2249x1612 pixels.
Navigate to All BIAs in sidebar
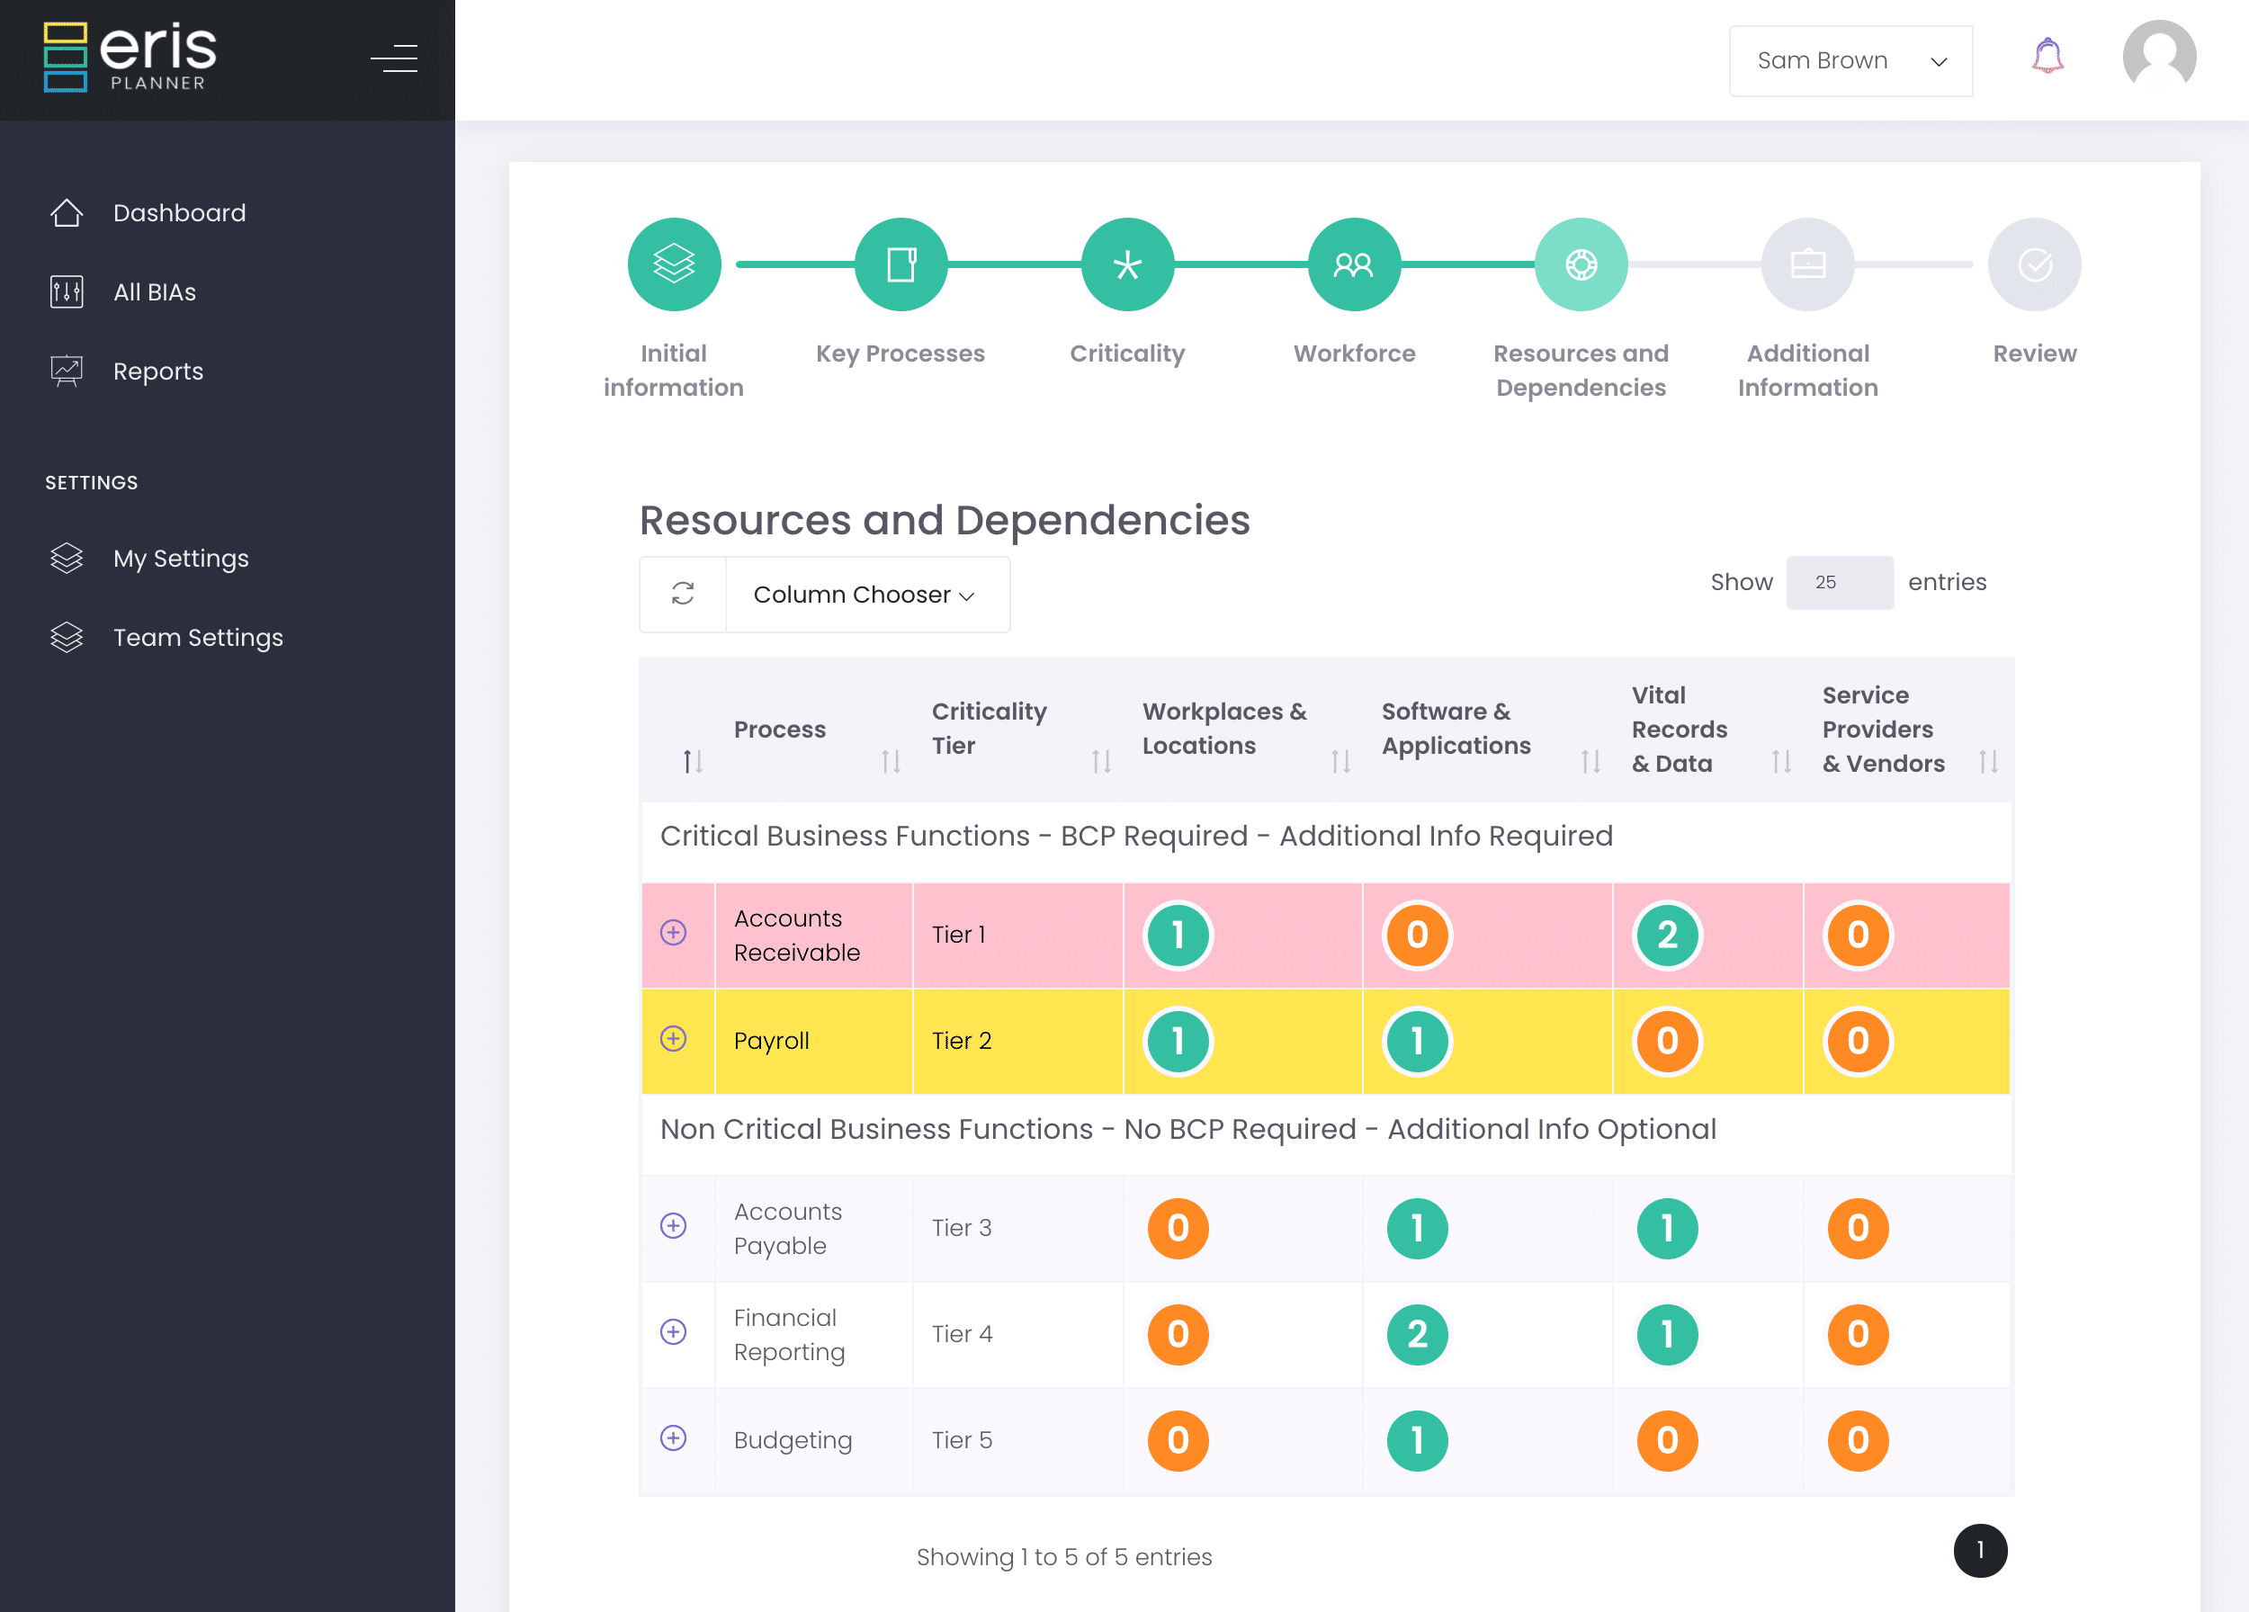coord(155,292)
